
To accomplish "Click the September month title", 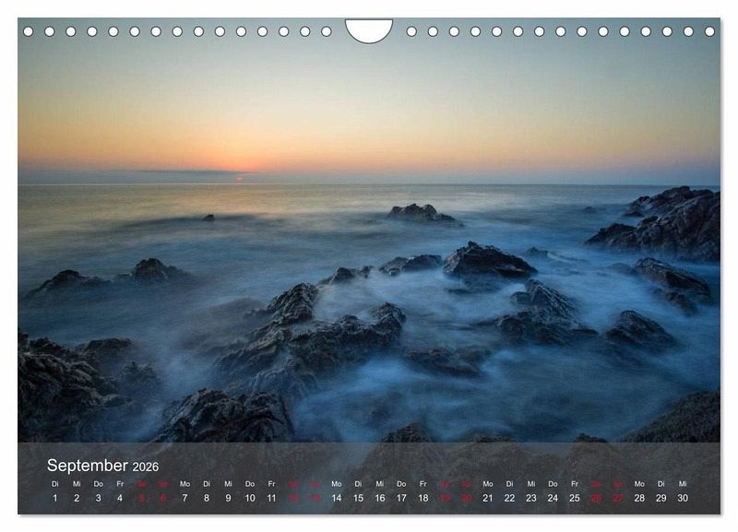I will tap(87, 466).
